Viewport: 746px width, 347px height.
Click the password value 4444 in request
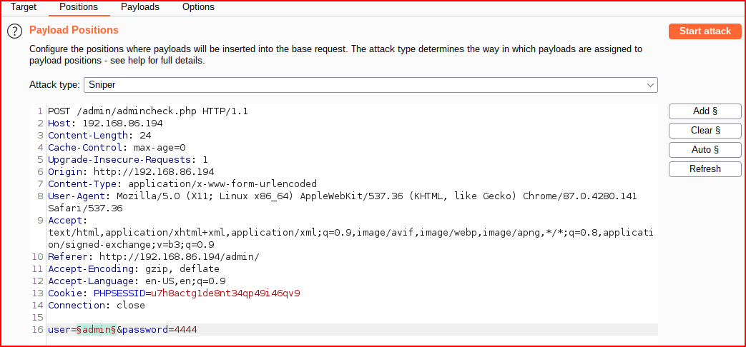pyautogui.click(x=185, y=329)
